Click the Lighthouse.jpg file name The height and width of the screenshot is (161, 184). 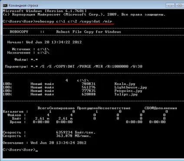(131, 87)
